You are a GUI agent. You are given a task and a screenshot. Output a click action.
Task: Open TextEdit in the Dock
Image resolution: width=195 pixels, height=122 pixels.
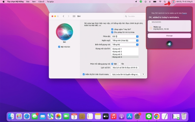164,116
